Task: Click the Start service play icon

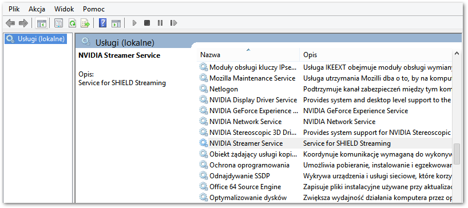Action: pos(134,23)
